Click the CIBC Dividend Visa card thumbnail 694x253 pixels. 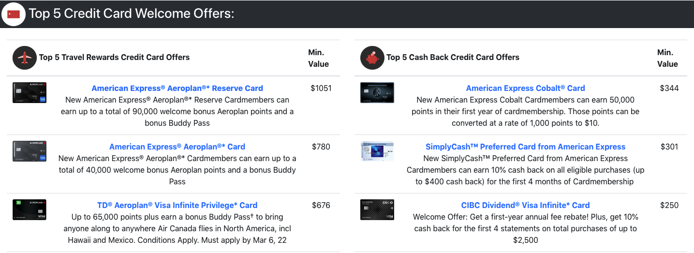pyautogui.click(x=377, y=209)
